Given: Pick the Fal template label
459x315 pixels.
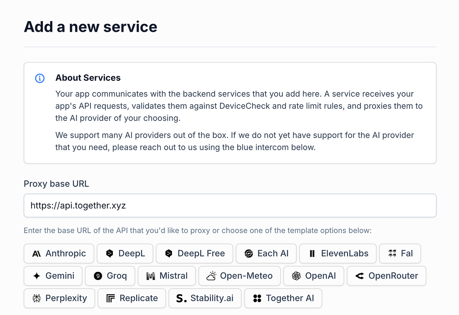Looking at the screenshot, I should (407, 253).
